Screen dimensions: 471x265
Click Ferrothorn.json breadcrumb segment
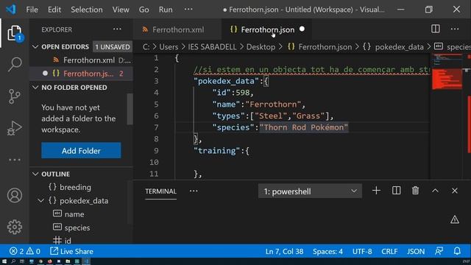coord(325,47)
